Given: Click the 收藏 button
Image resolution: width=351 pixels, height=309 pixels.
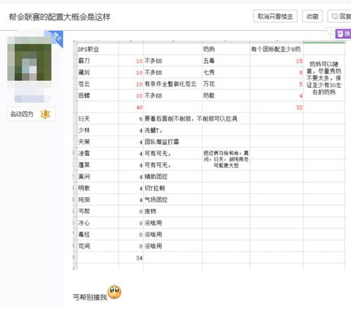Looking at the screenshot, I should tap(312, 16).
